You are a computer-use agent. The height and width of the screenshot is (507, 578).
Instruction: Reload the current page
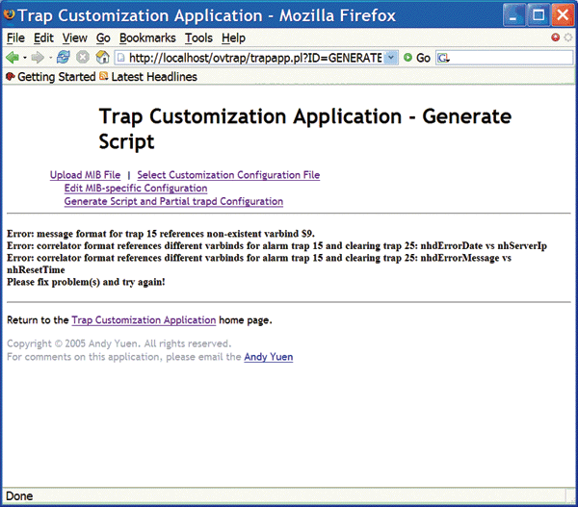[x=64, y=58]
